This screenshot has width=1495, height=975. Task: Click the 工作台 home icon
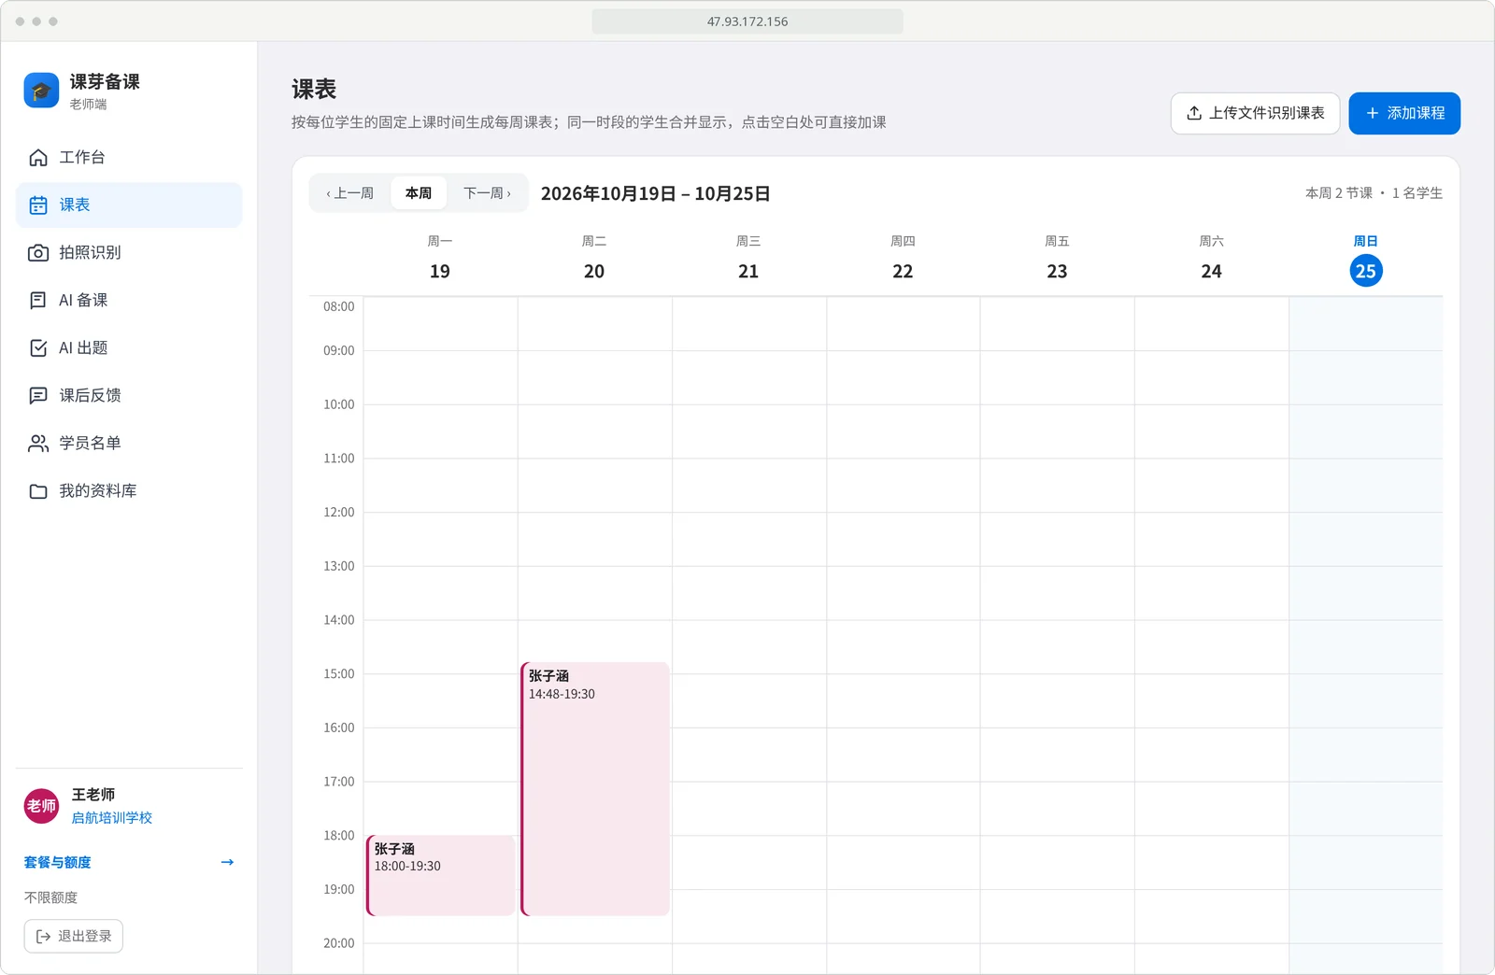38,157
